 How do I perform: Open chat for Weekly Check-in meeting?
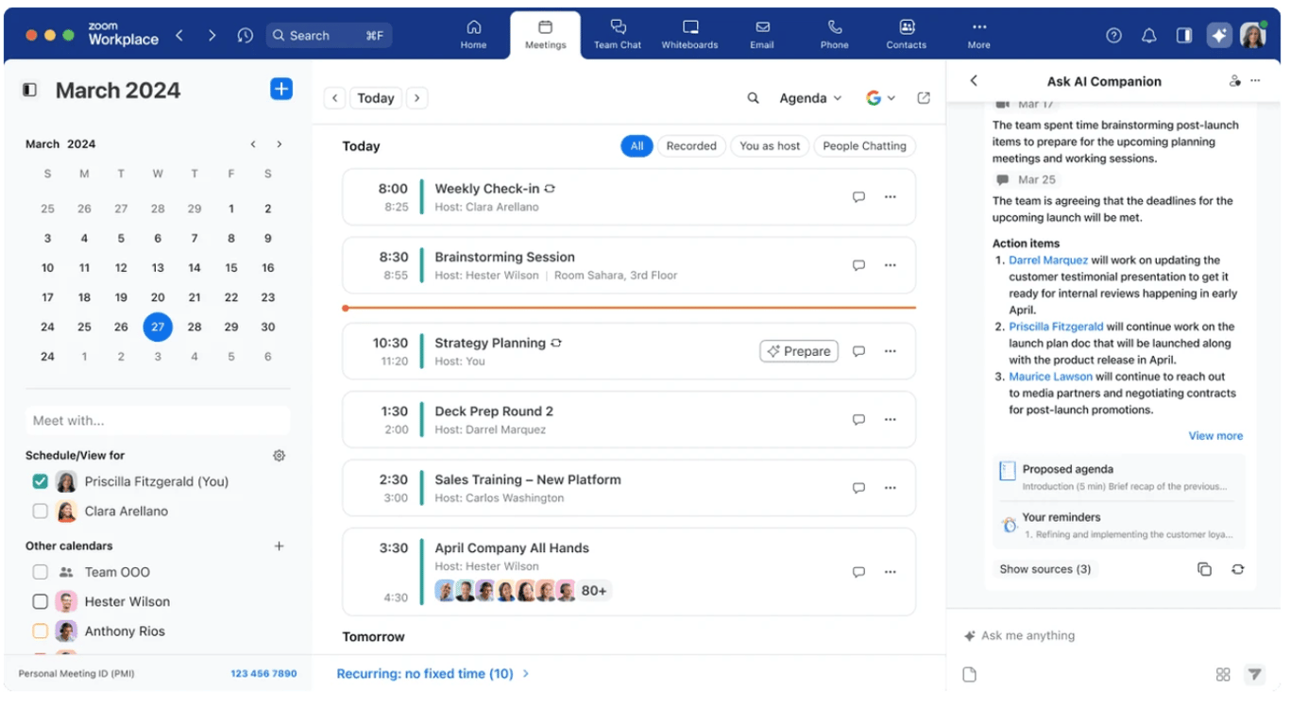pyautogui.click(x=858, y=197)
